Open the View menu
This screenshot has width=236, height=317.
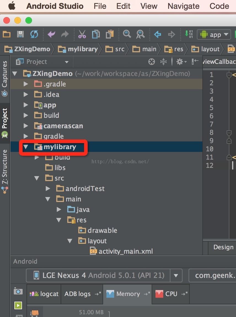(x=149, y=6)
